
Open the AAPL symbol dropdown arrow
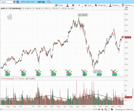[14, 2]
